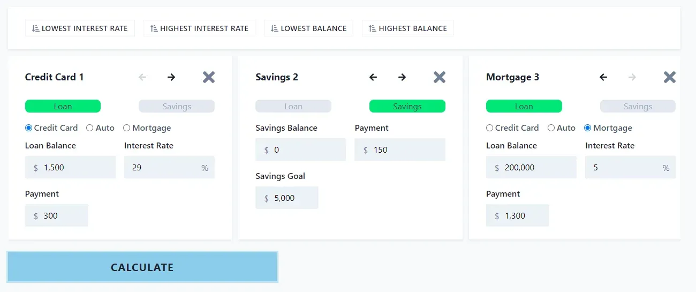Choose Credit Card radio in Credit Card 1
The width and height of the screenshot is (696, 292).
click(29, 128)
